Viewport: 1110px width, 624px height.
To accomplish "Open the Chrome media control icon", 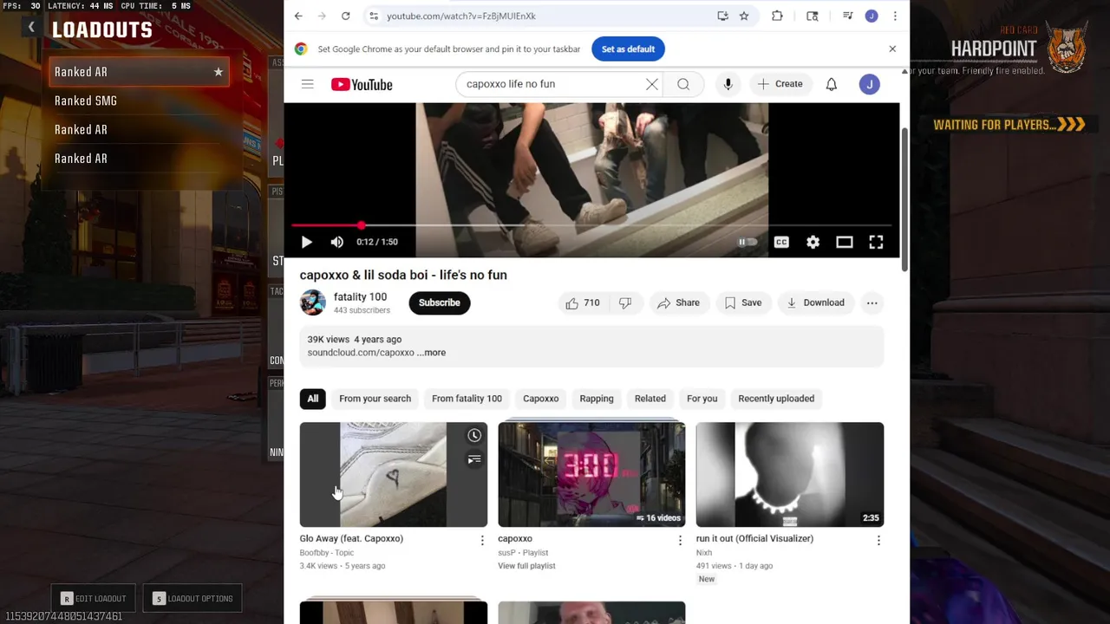I will [847, 16].
